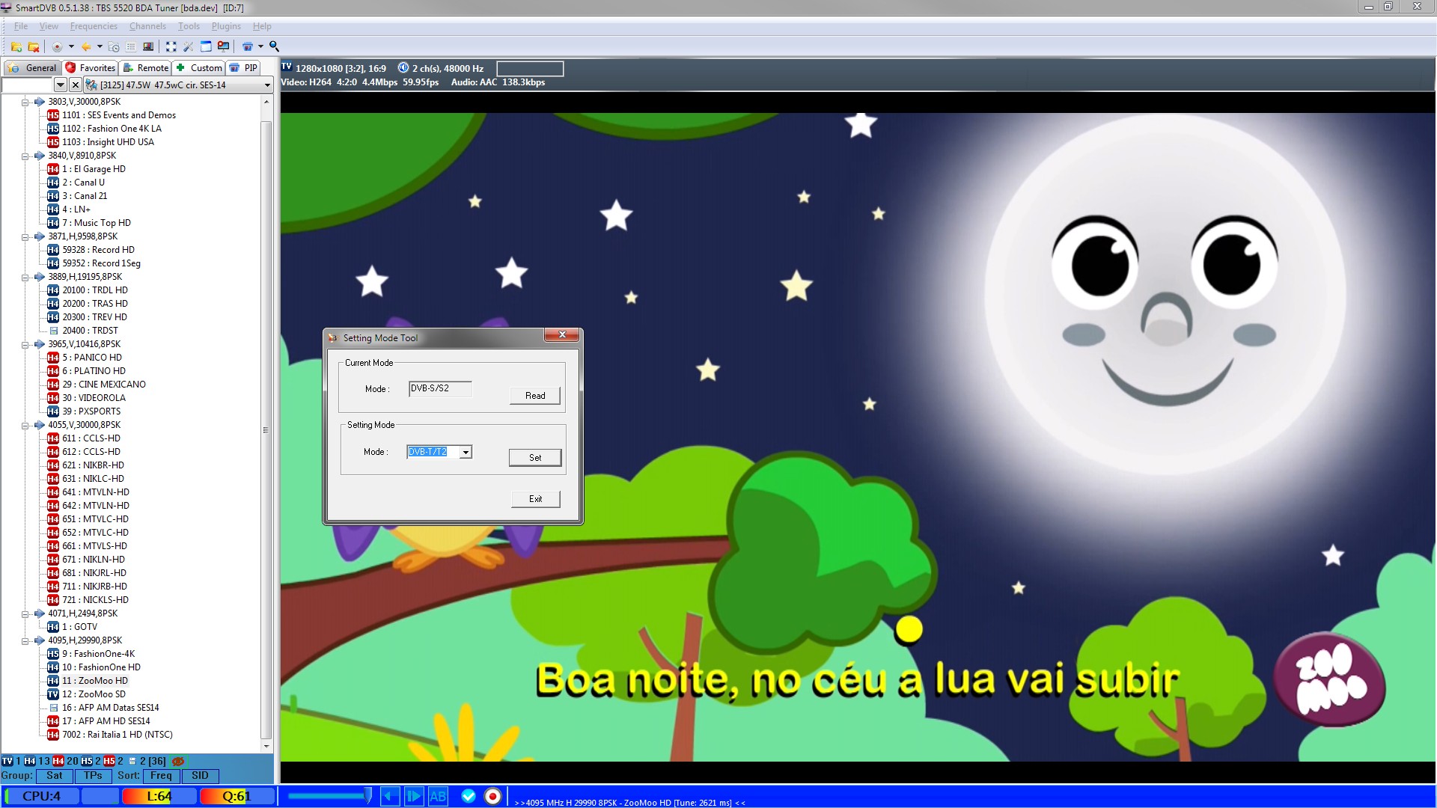Collapse the 4095,H,29990,8PSK transponder node
This screenshot has width=1437, height=808.
(25, 641)
